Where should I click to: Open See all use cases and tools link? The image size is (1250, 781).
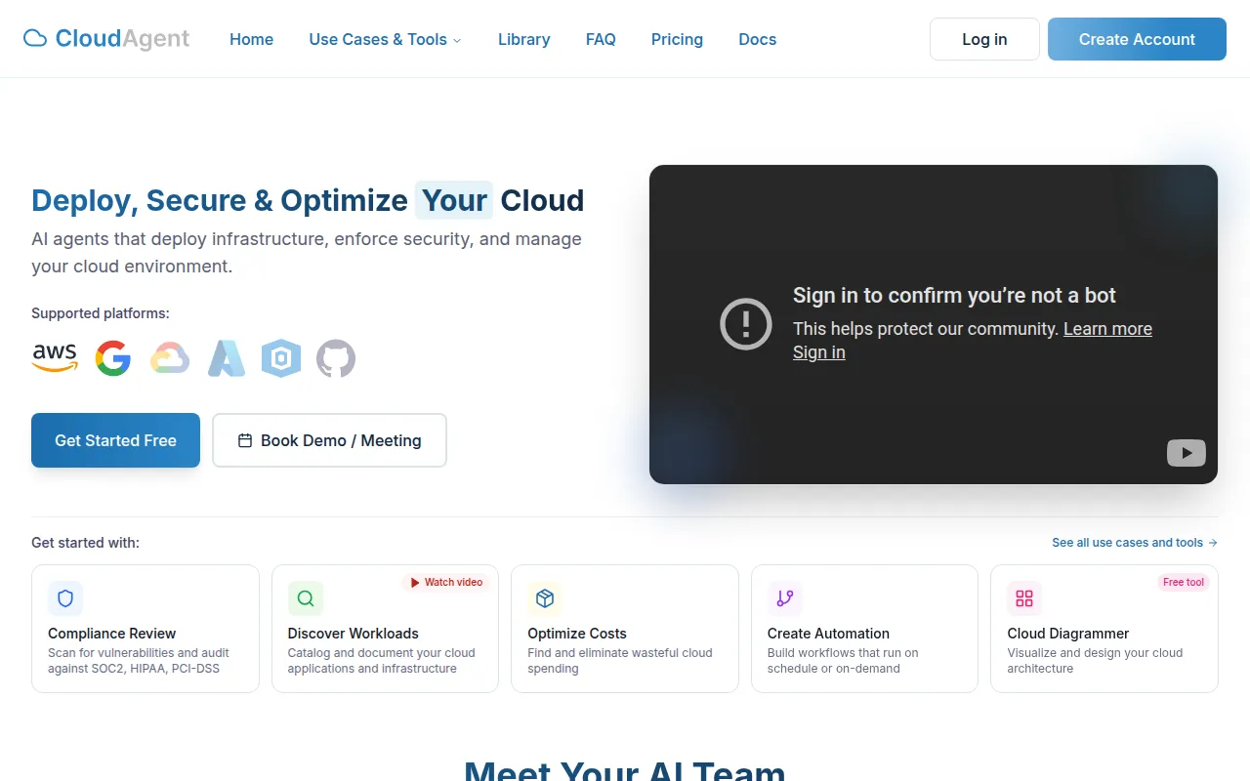pos(1135,543)
